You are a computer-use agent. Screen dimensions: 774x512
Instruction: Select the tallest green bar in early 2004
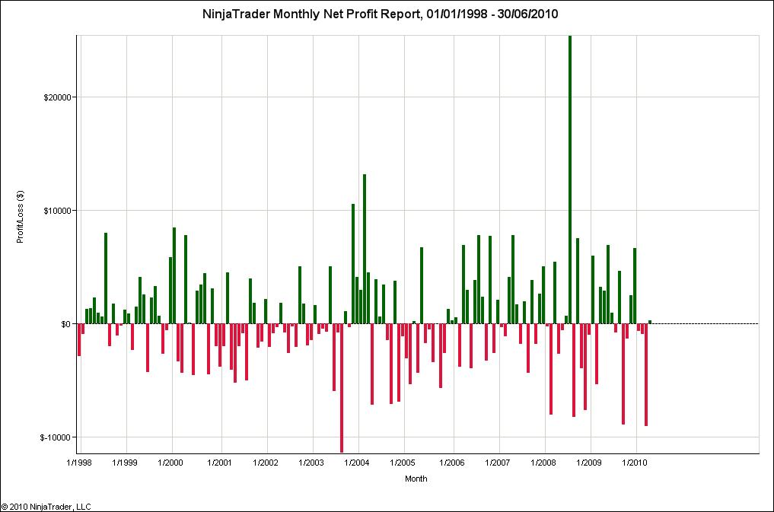[x=365, y=249]
